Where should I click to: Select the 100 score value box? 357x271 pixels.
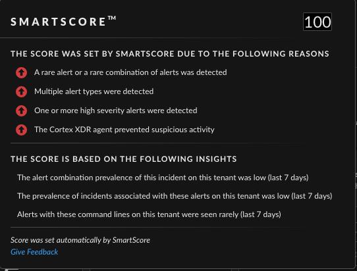[x=317, y=22]
